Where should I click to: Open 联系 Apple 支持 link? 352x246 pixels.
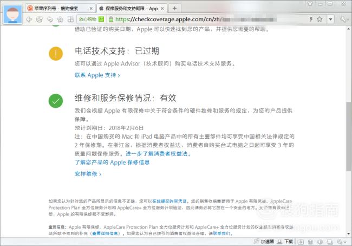click(97, 75)
